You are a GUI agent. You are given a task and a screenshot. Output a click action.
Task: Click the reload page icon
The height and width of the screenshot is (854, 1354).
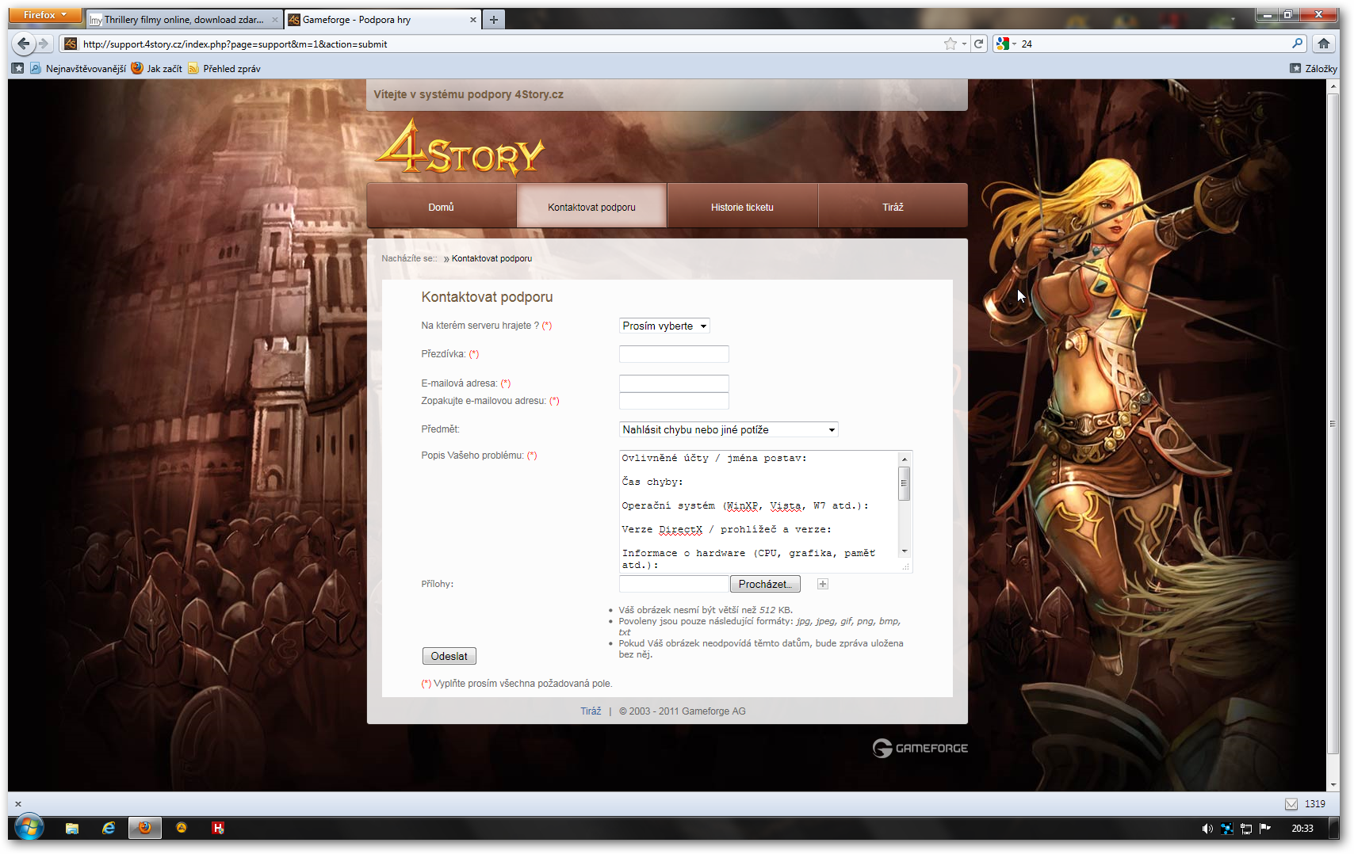978,44
